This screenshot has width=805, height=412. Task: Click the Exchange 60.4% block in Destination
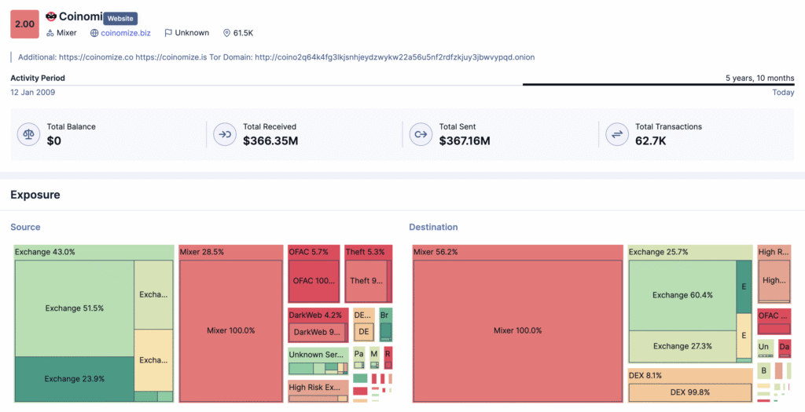tap(682, 295)
